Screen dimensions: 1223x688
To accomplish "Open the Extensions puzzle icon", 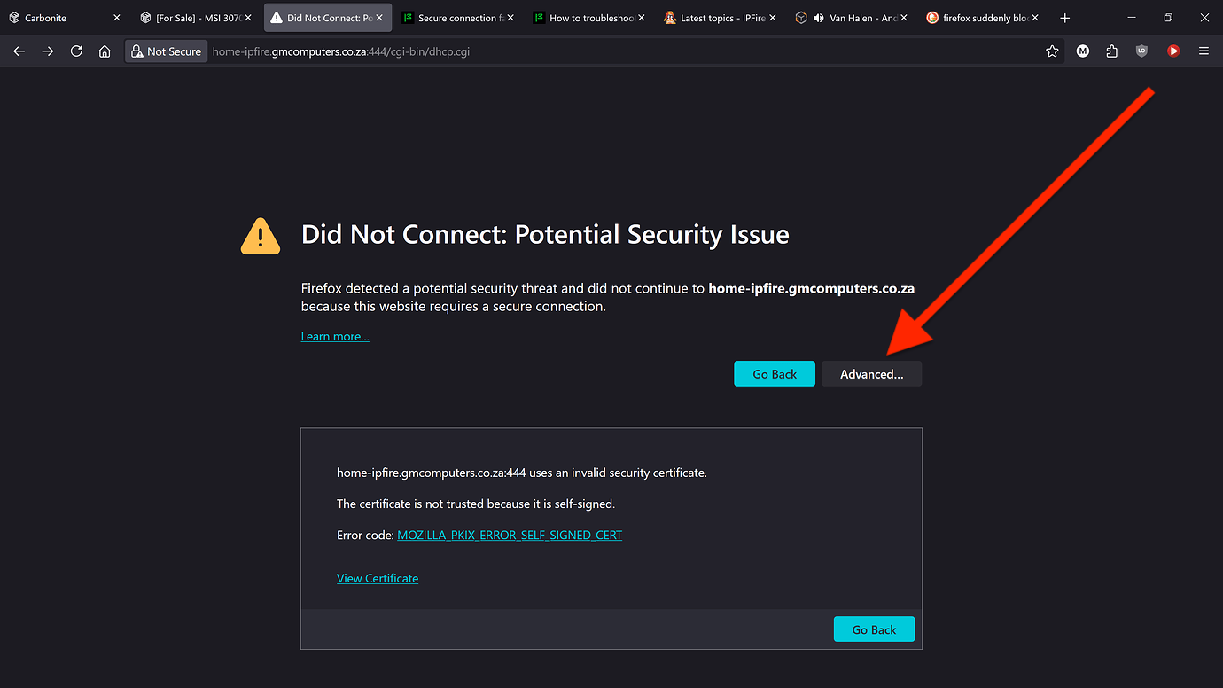I will 1112,51.
